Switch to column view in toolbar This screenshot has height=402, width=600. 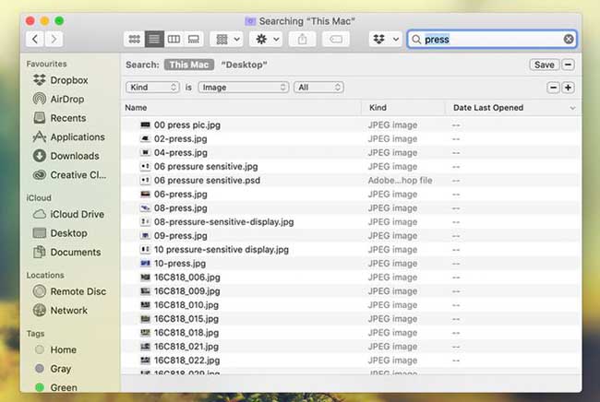174,39
